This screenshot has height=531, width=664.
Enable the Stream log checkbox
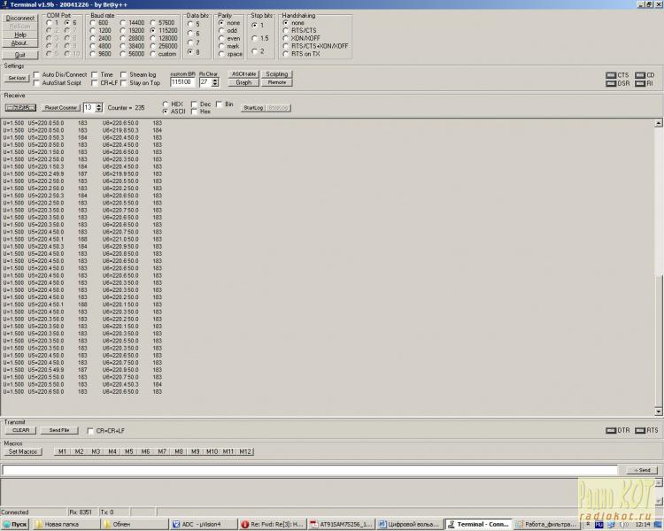pyautogui.click(x=124, y=75)
